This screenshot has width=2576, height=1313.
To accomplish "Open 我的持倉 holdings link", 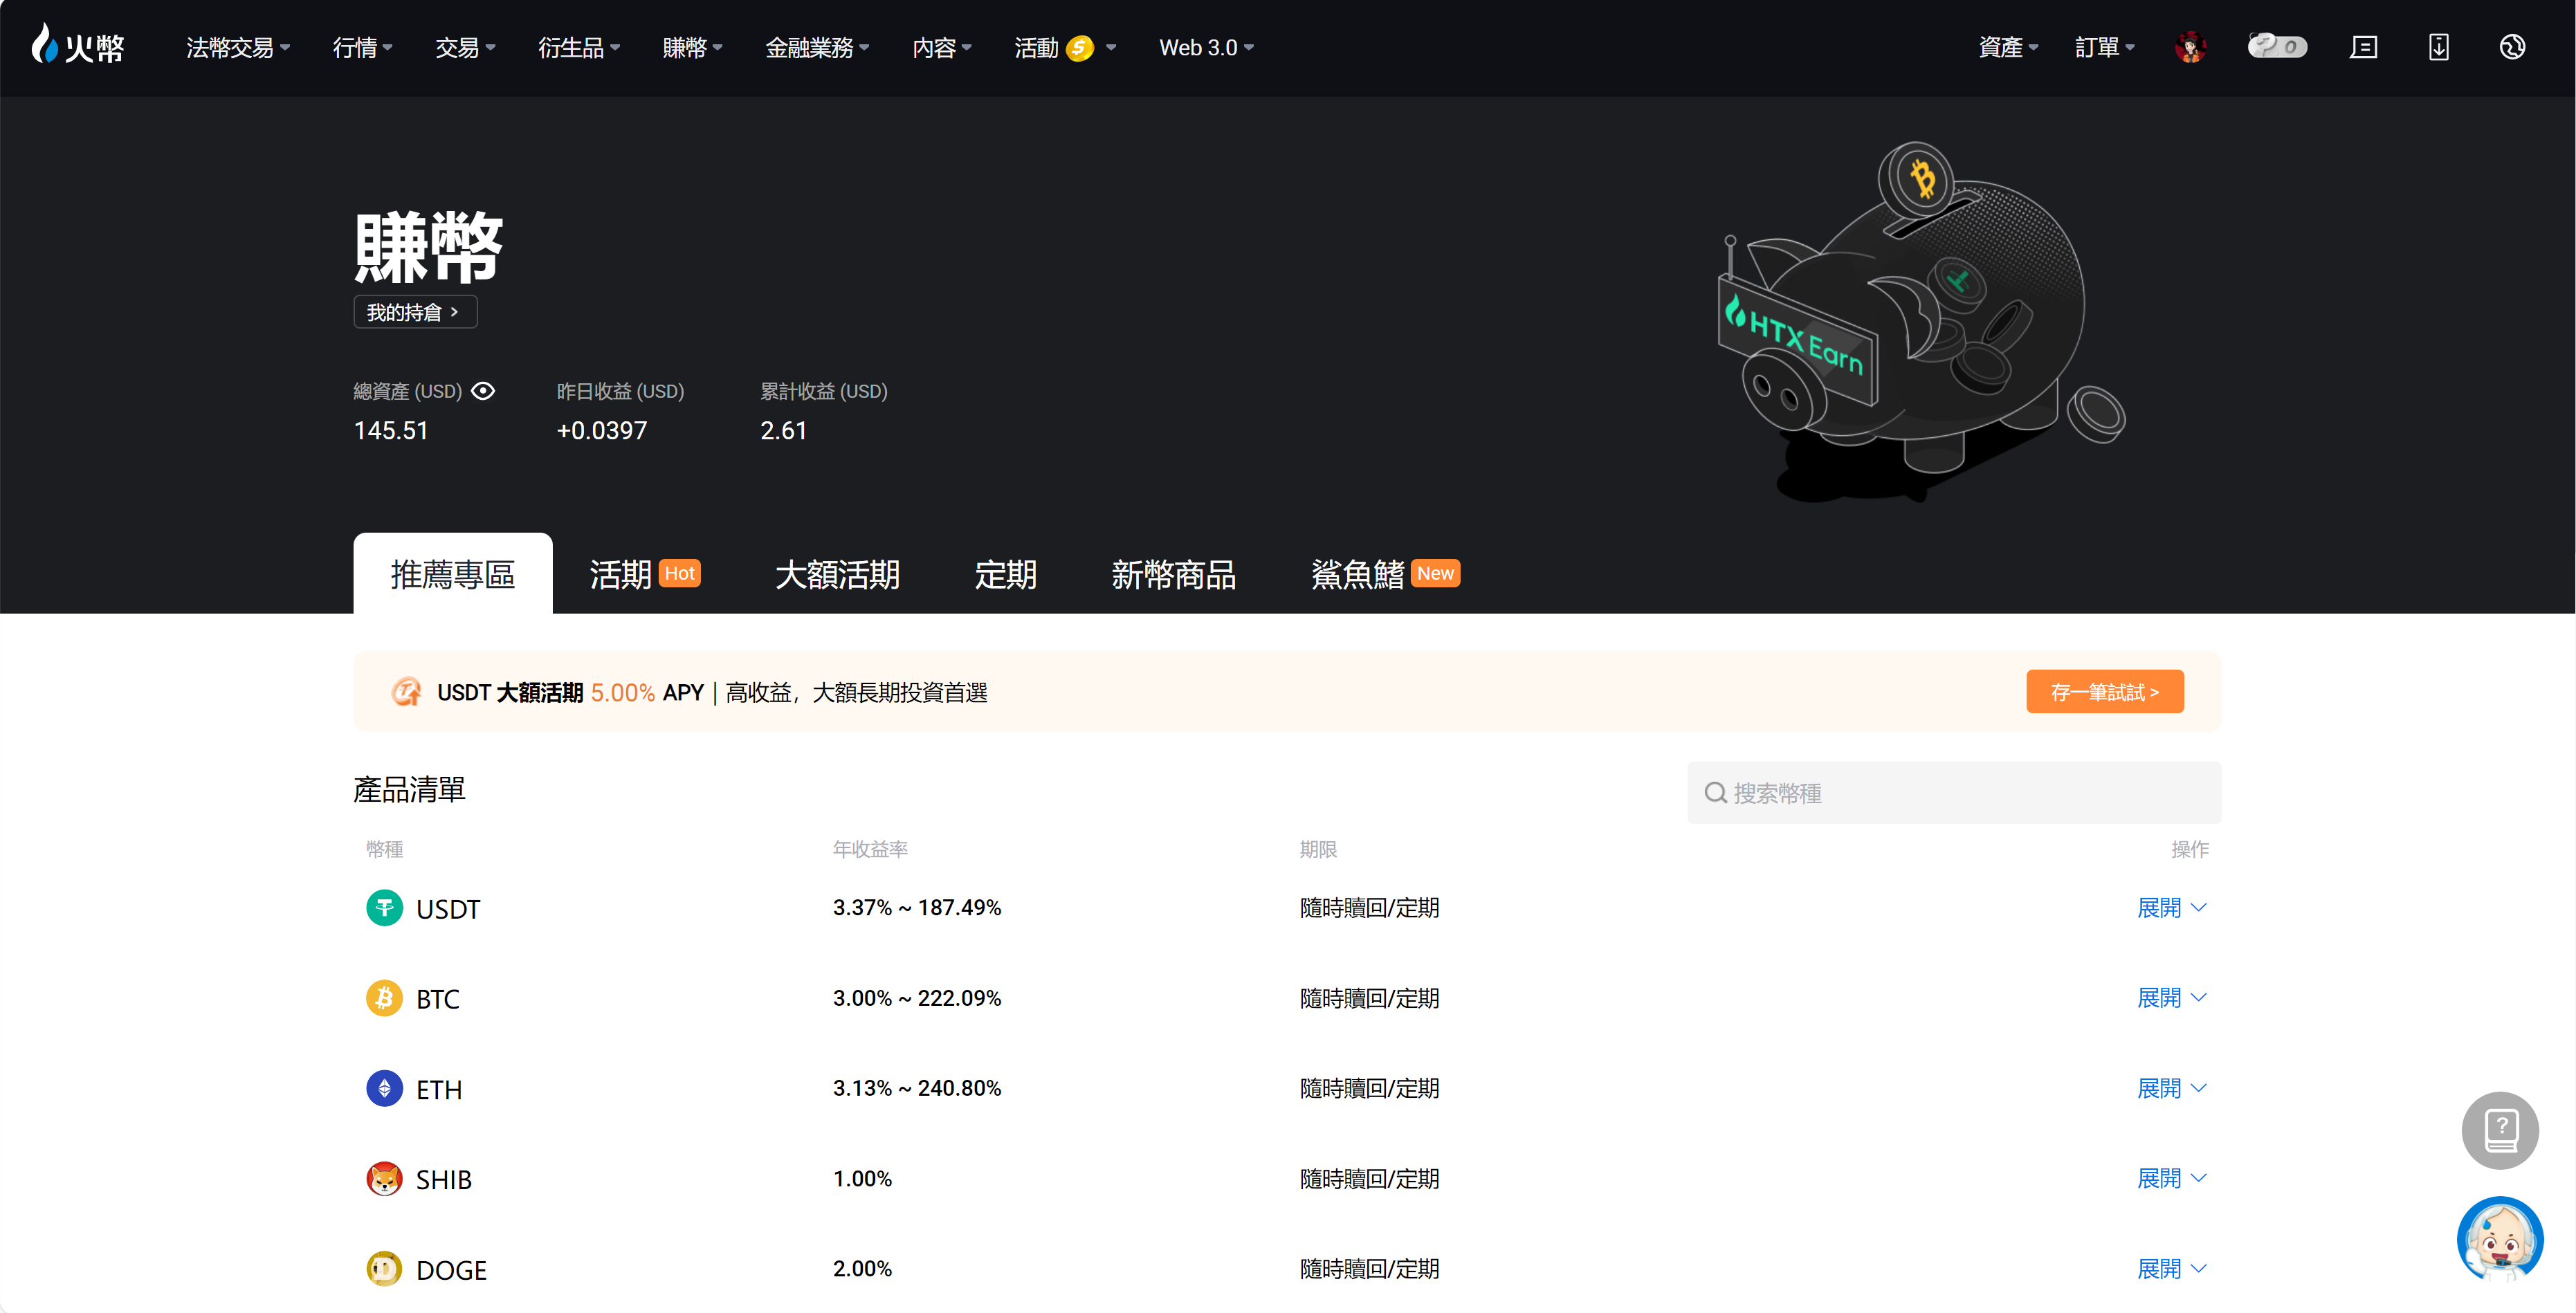I will 414,312.
